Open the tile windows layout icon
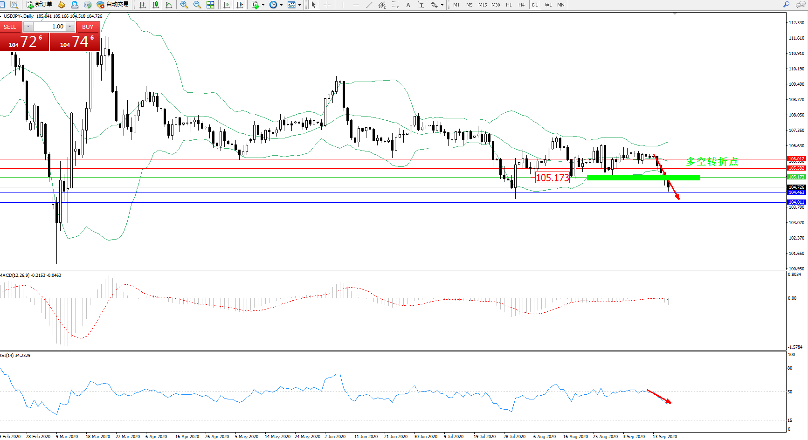 pos(210,5)
